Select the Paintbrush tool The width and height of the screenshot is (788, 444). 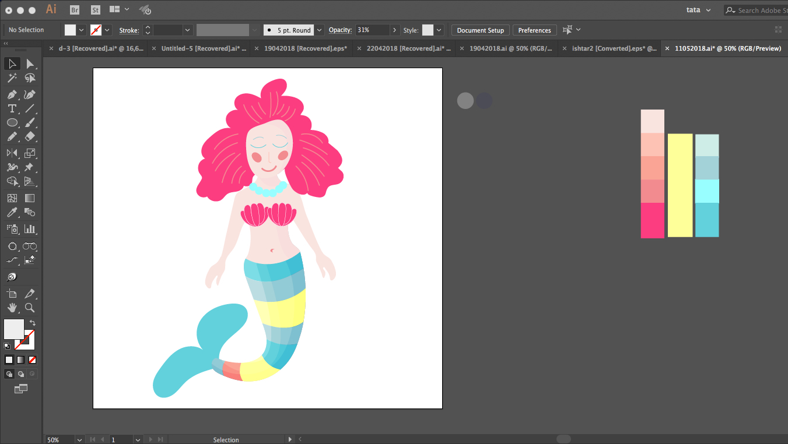(x=30, y=122)
